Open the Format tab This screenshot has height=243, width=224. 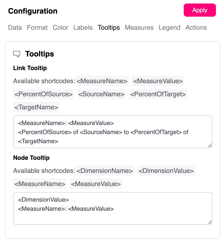(x=37, y=27)
